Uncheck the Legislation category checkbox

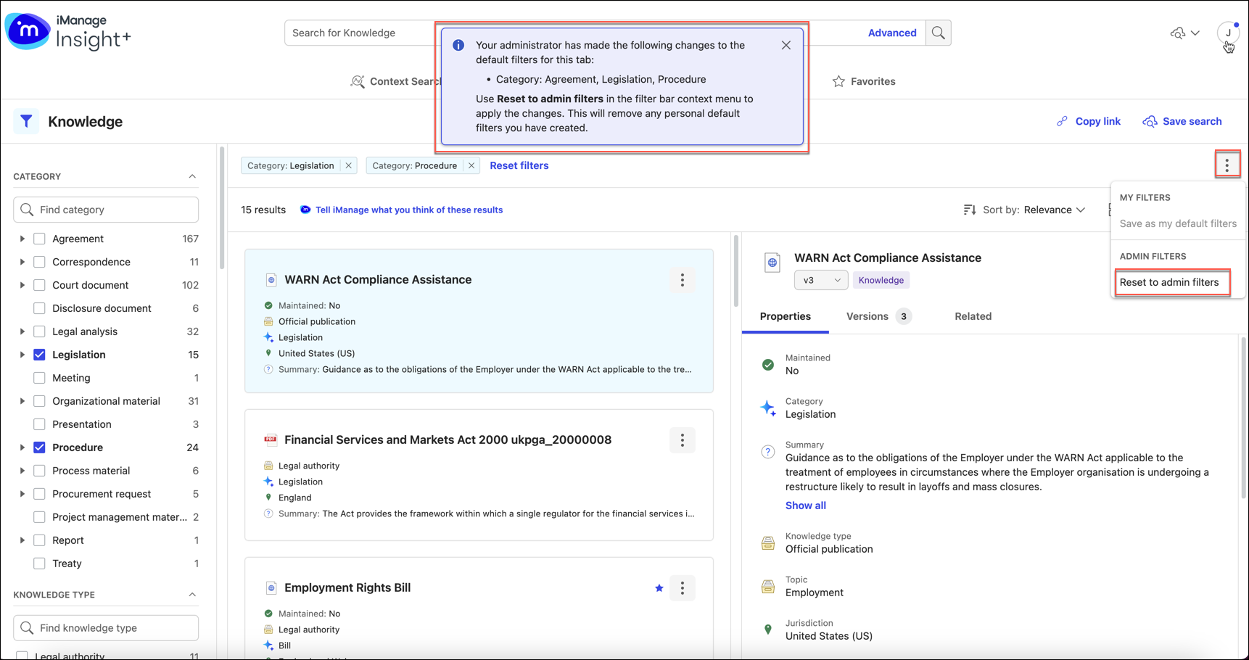(x=40, y=355)
